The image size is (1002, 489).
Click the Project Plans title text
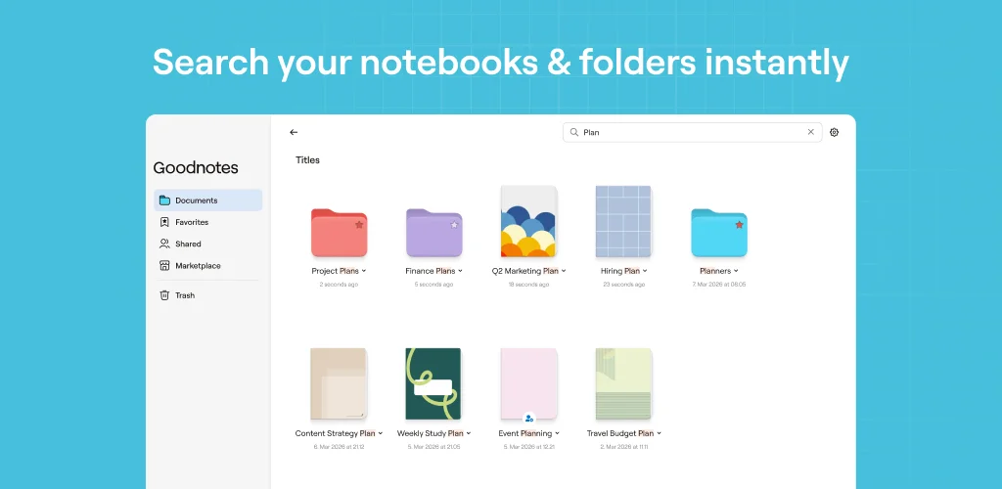(335, 271)
